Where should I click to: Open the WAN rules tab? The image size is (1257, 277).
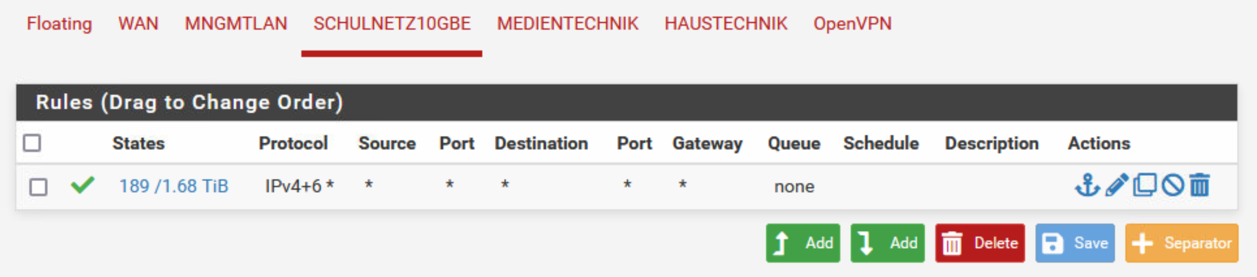[x=138, y=23]
